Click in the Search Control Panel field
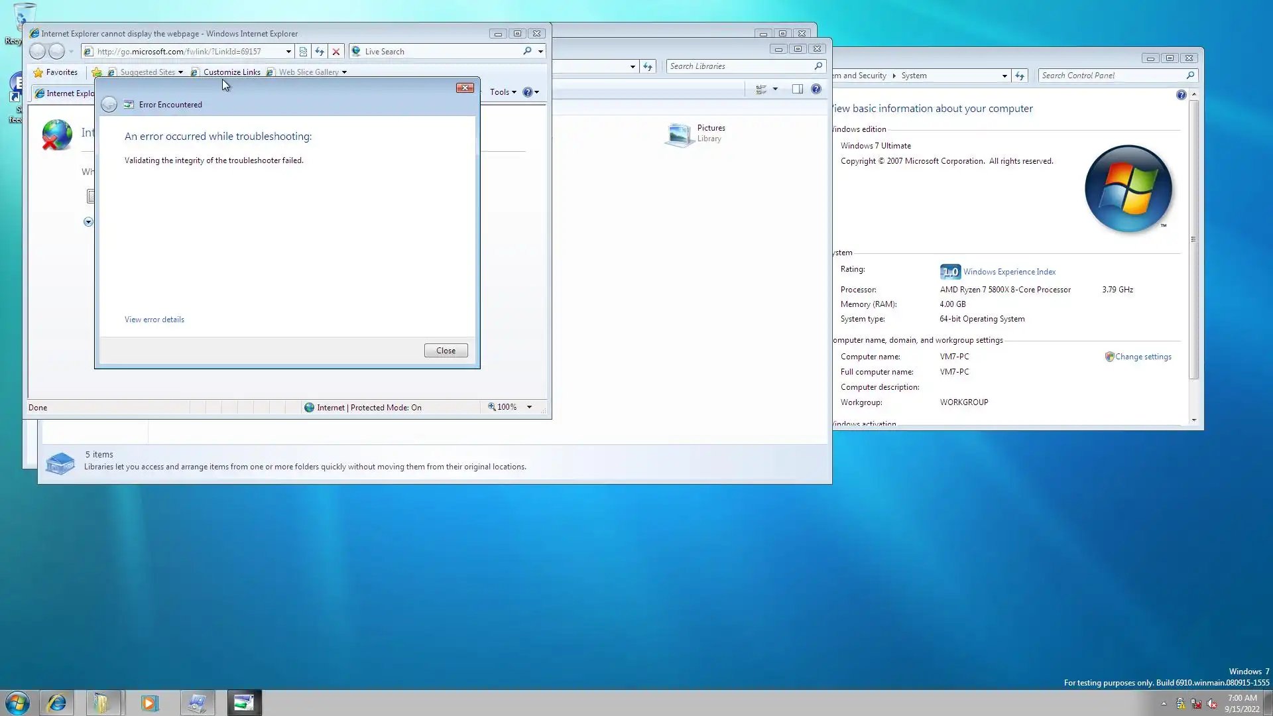This screenshot has width=1273, height=716. click(1111, 76)
